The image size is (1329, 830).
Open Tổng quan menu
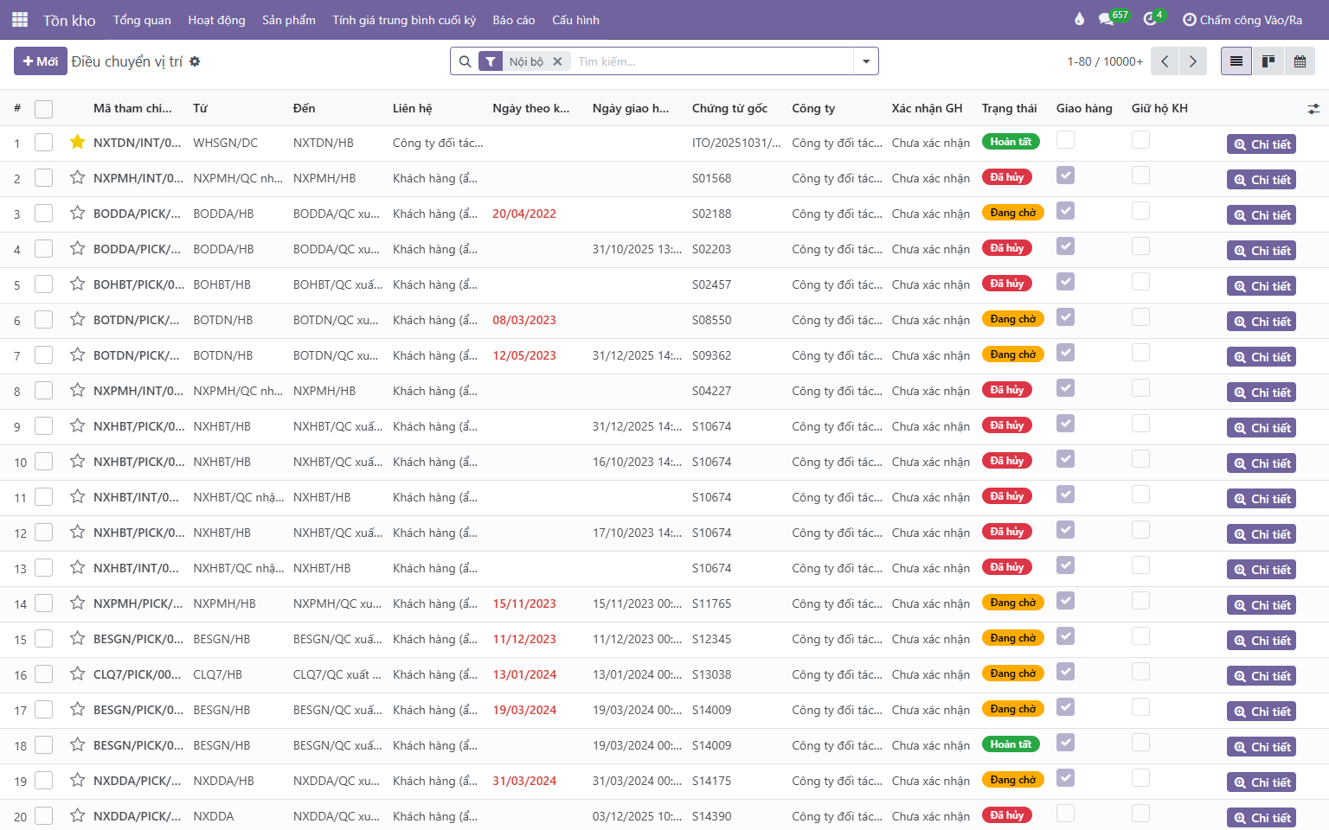click(142, 20)
